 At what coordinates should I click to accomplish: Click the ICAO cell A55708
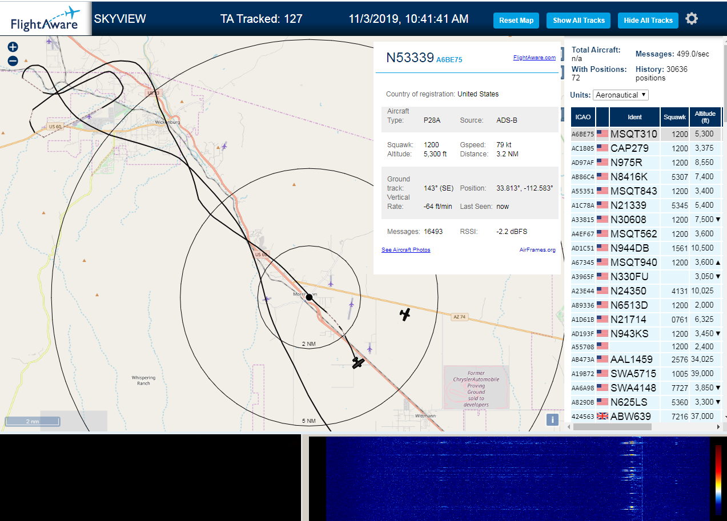[x=583, y=346]
